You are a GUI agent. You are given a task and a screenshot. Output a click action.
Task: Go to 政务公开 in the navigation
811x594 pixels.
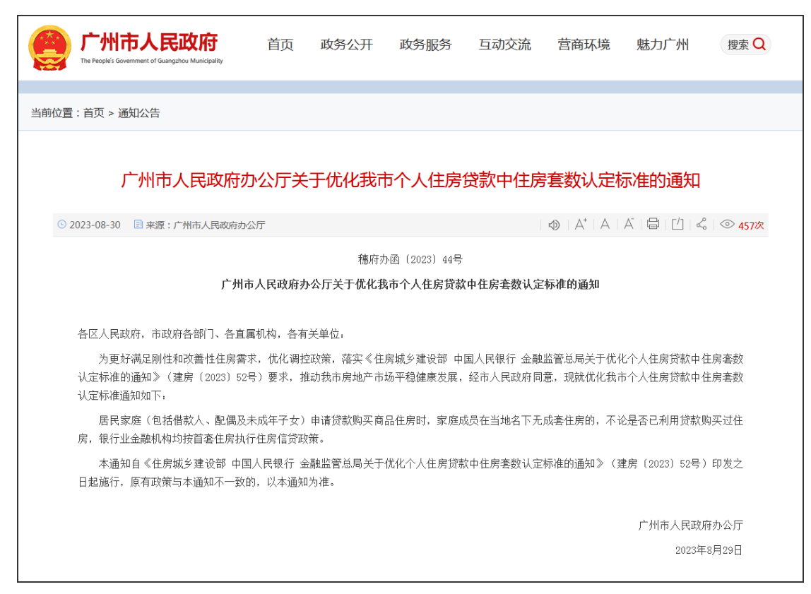[346, 44]
